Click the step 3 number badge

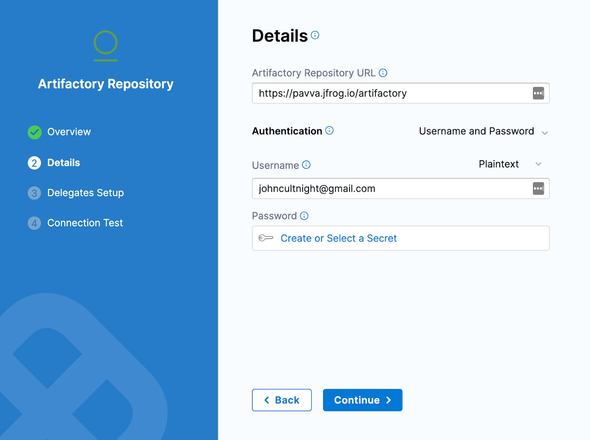34,193
